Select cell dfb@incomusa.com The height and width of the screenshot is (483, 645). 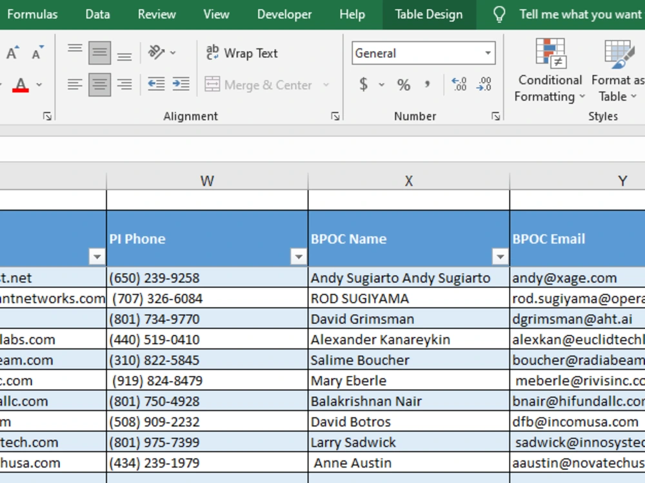[x=577, y=421]
